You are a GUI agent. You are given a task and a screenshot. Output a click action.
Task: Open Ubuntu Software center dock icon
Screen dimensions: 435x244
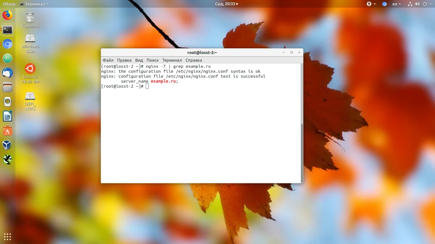coord(8,130)
